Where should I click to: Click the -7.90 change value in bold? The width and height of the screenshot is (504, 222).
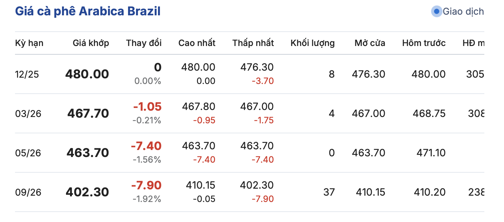point(146,185)
